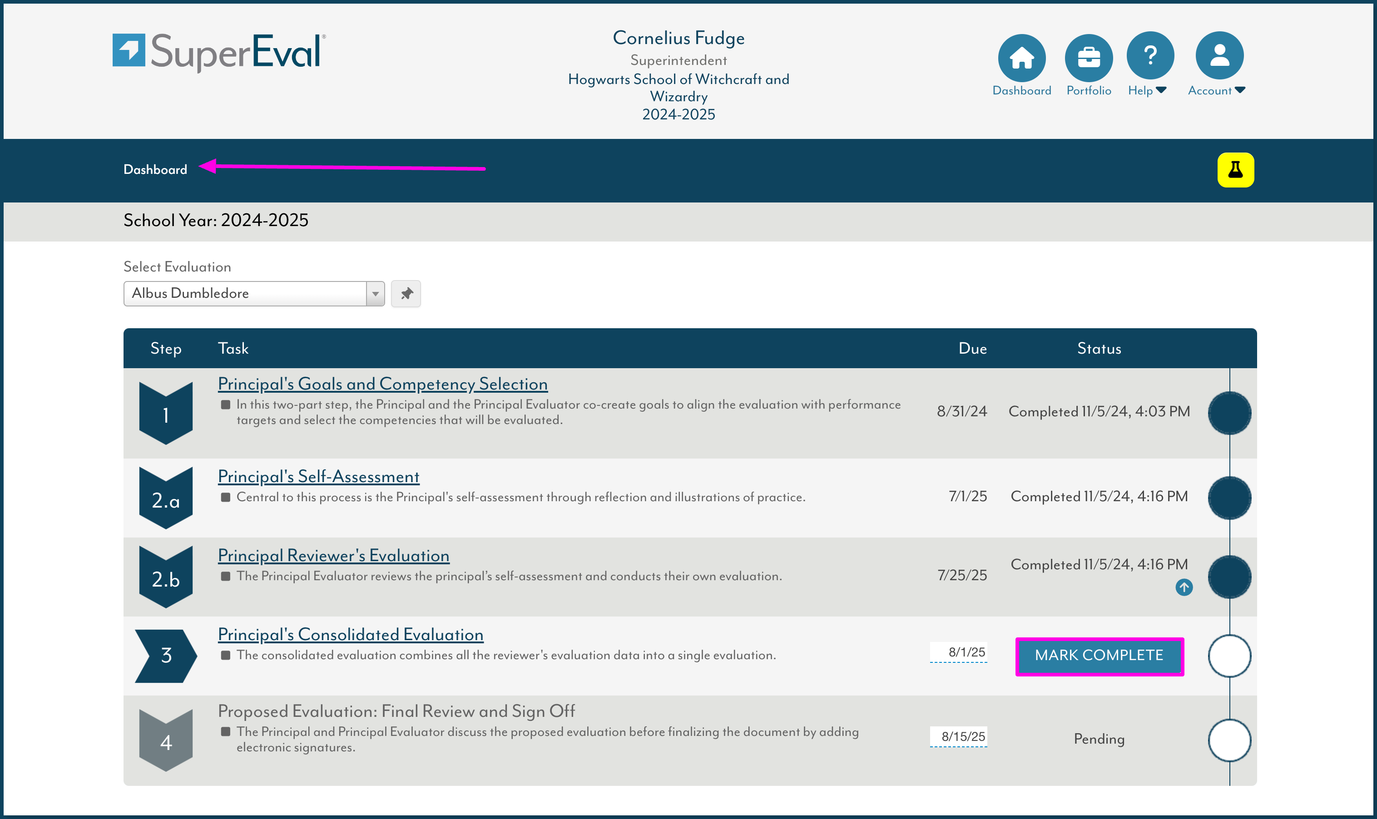This screenshot has width=1377, height=819.
Task: Open Principal's Self-Assessment link
Action: click(318, 476)
